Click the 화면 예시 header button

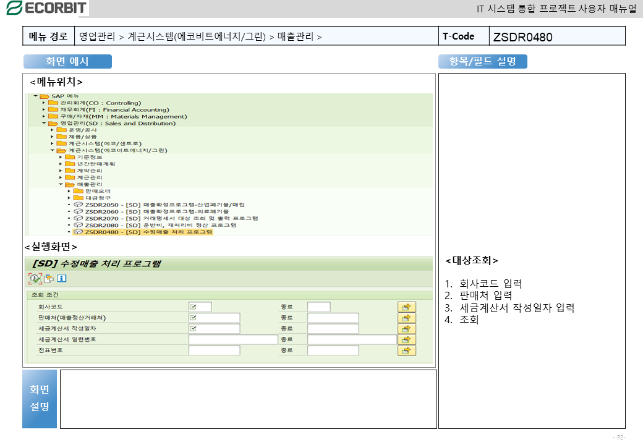coord(67,62)
